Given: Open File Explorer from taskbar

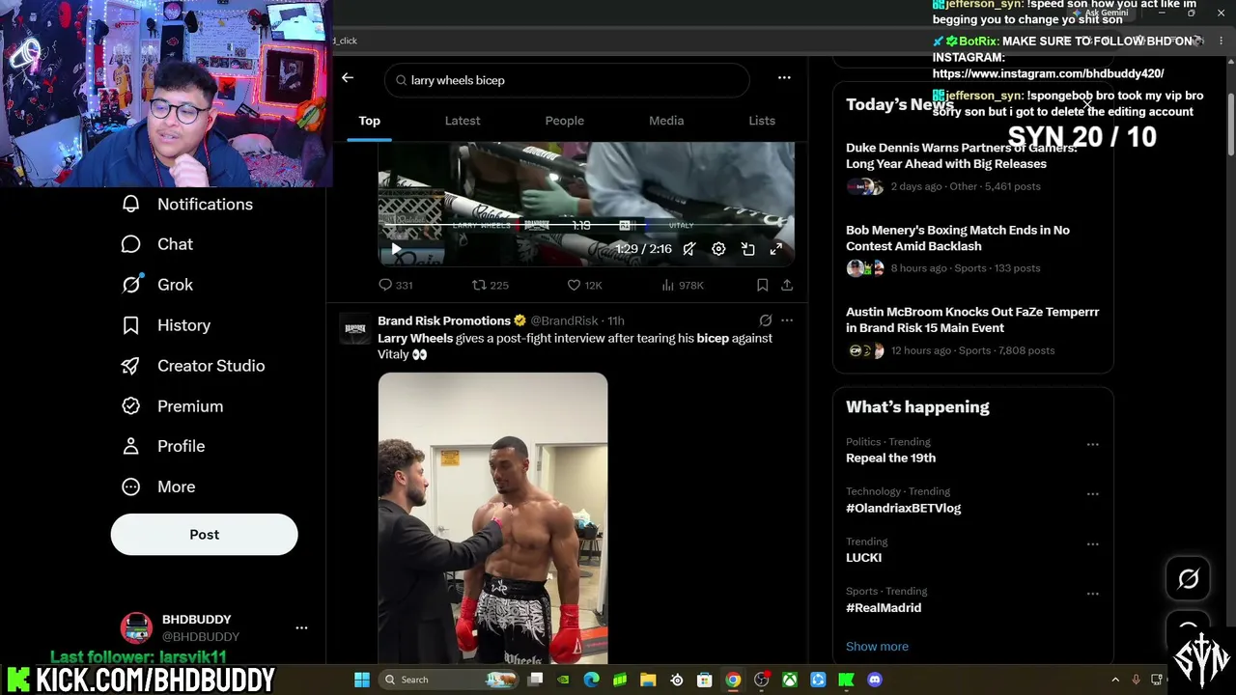Looking at the screenshot, I should point(648,680).
